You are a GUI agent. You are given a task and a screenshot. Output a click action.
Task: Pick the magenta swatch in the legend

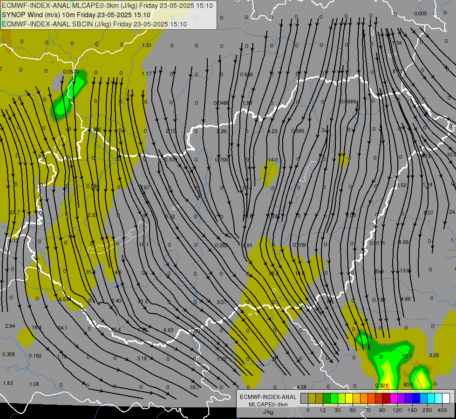coord(394,398)
